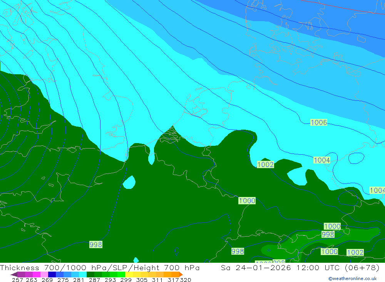Viewport: 385px width, 282px height.
Task: Select the pure yellow legend swatch
Action: tap(129, 274)
